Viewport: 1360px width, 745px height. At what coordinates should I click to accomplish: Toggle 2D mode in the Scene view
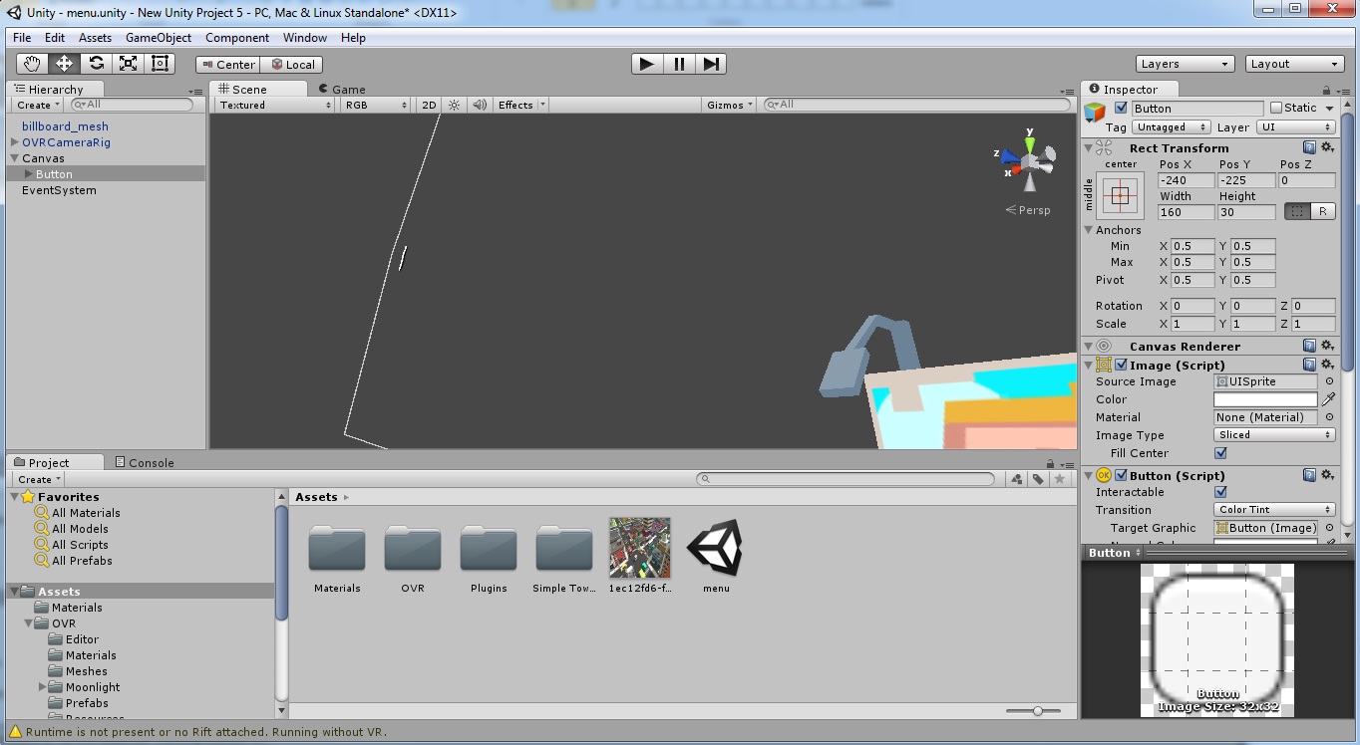click(429, 104)
